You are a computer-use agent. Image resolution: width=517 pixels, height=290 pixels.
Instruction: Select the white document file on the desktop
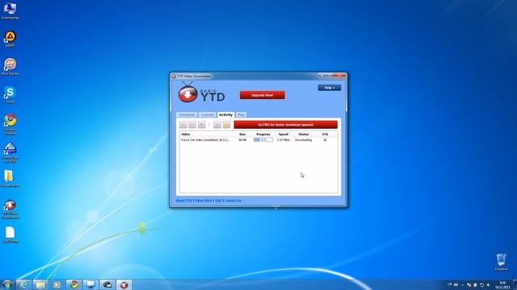pos(10,234)
